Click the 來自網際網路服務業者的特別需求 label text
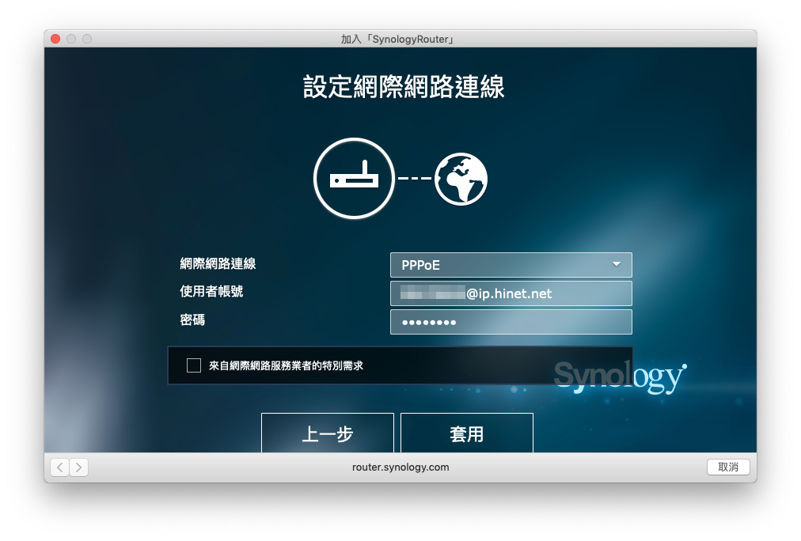 [286, 365]
